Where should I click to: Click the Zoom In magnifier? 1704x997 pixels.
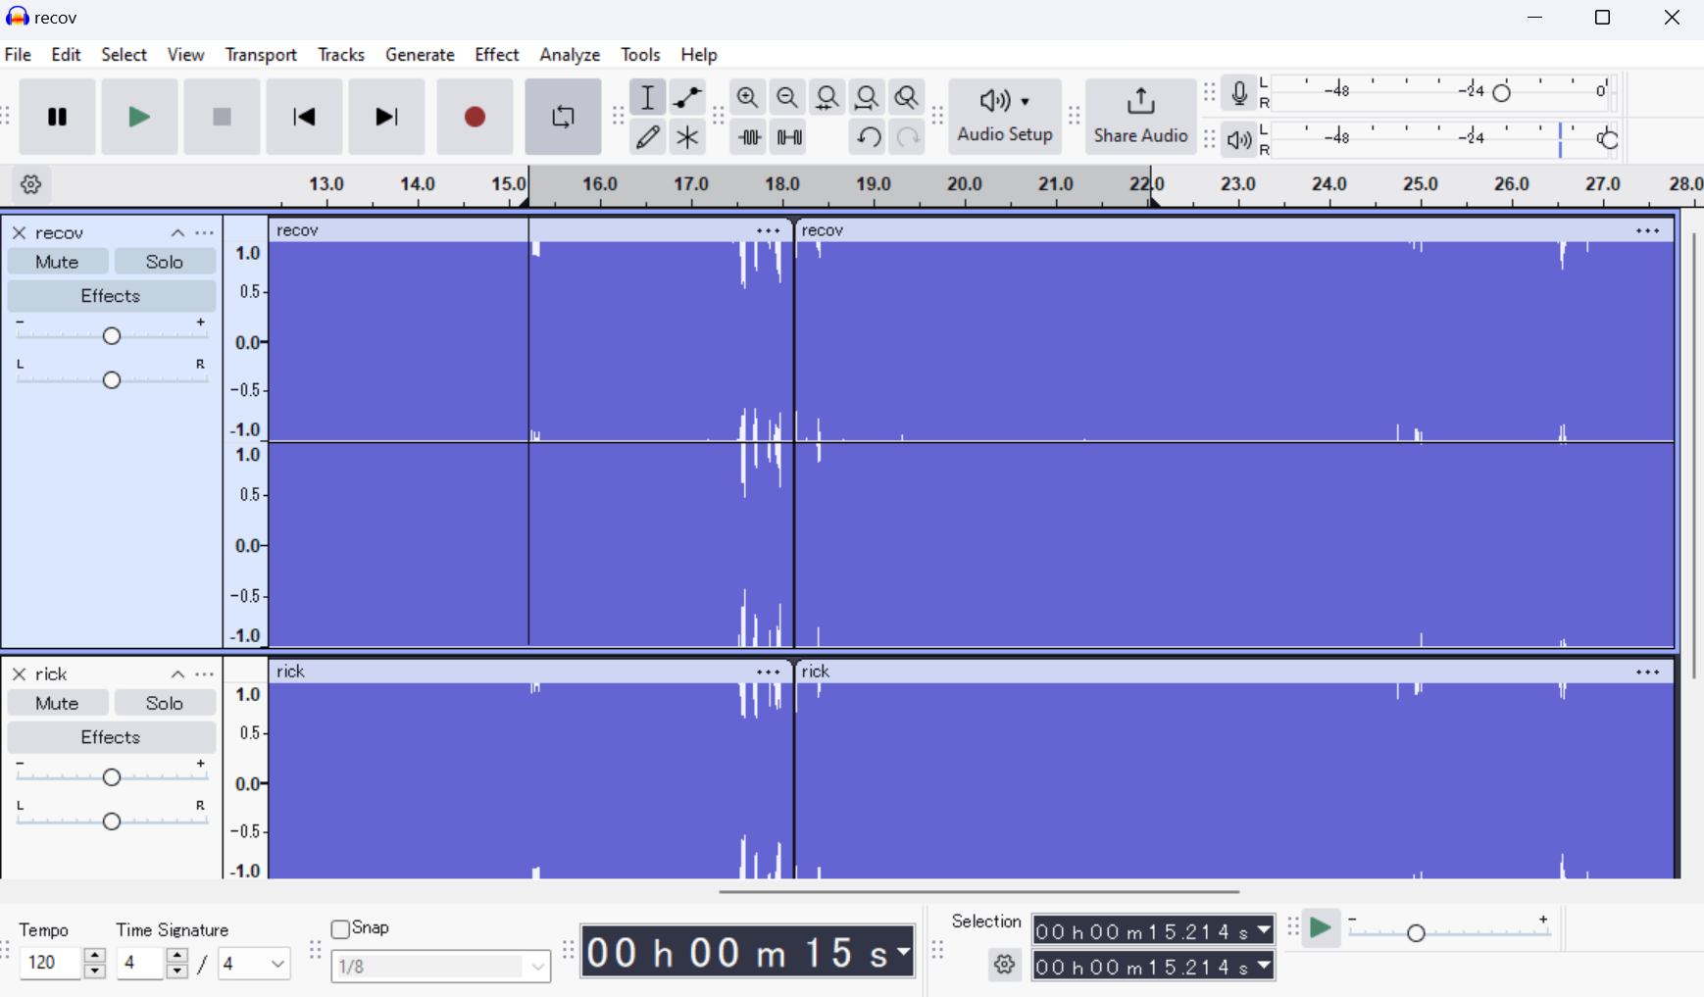click(x=747, y=97)
